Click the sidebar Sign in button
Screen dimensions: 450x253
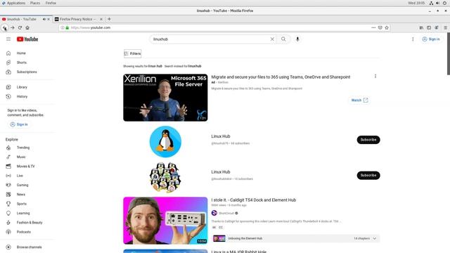(19, 124)
